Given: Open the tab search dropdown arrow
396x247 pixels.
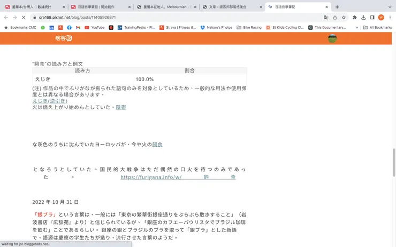Looking at the screenshot, I should [x=390, y=7].
